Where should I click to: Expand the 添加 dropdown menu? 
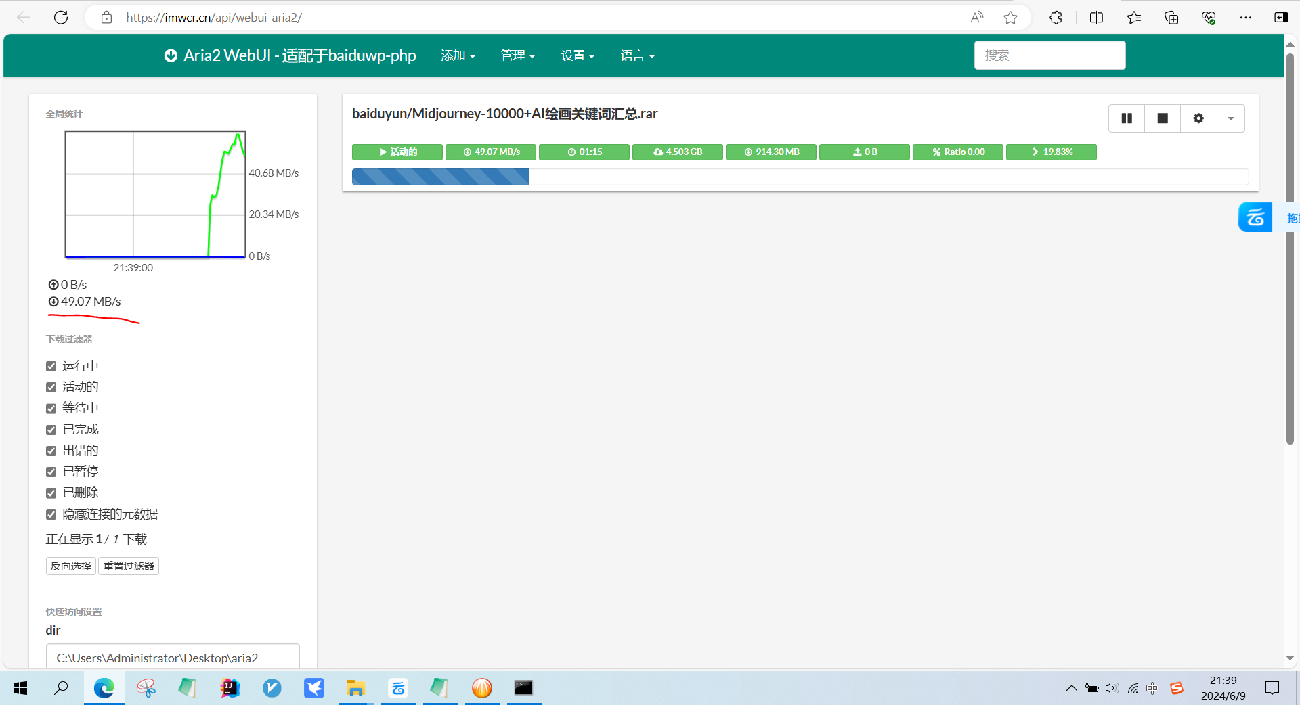(x=458, y=55)
